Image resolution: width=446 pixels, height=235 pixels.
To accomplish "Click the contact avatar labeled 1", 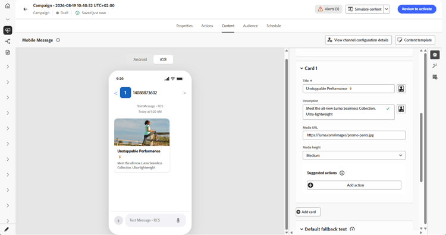I will click(125, 93).
